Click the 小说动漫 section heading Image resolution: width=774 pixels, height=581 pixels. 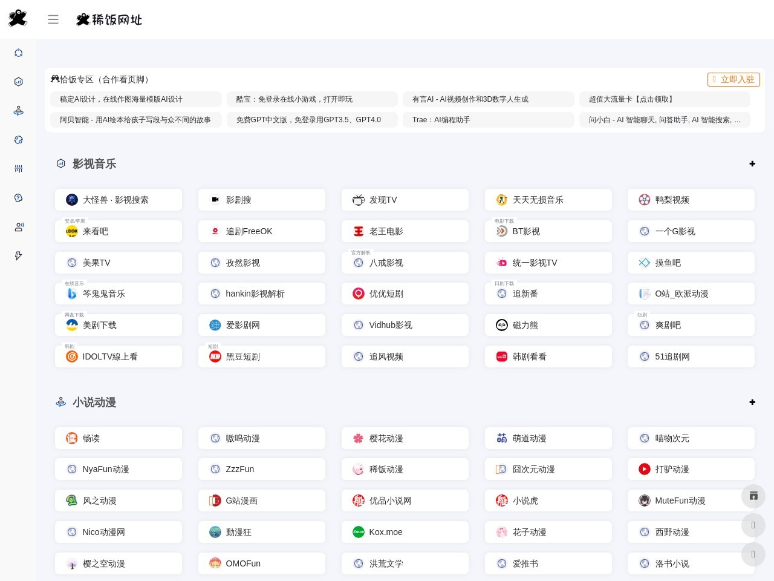tap(94, 402)
